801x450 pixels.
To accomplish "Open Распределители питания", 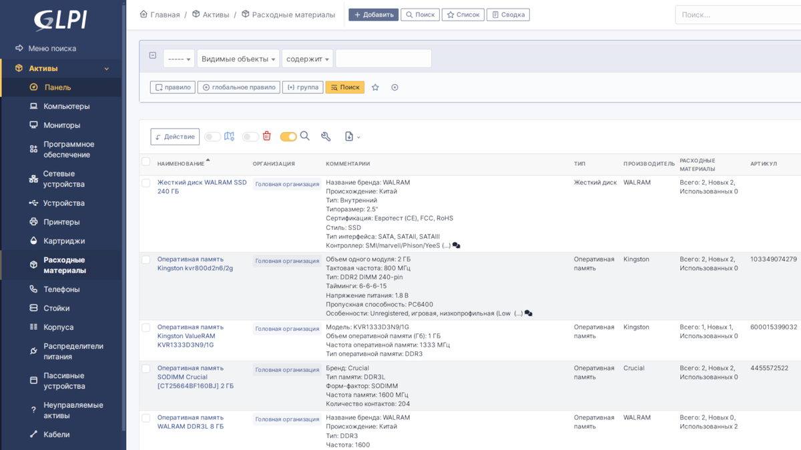I will tap(73, 351).
